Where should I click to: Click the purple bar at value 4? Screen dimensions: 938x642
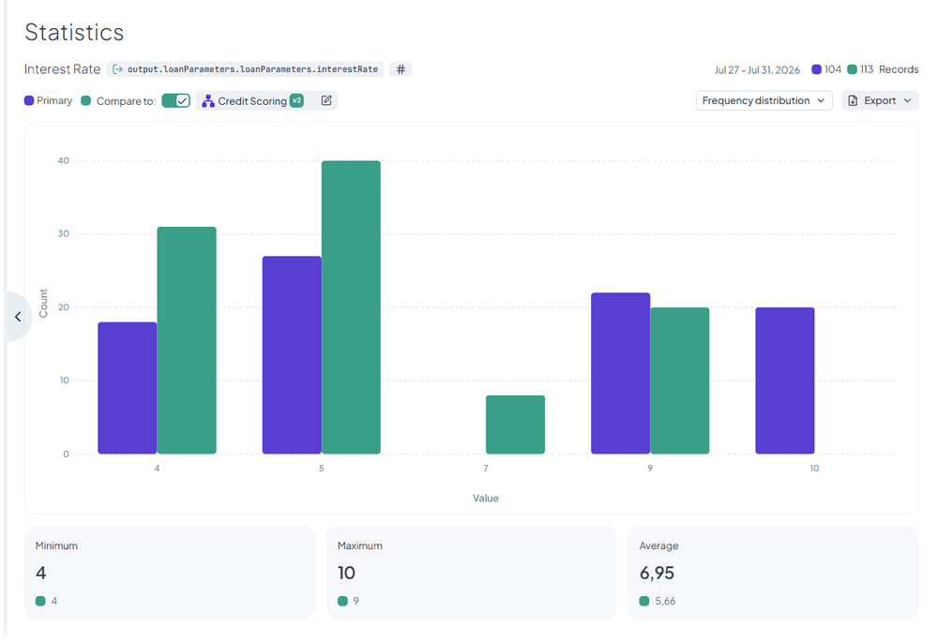[x=128, y=388]
